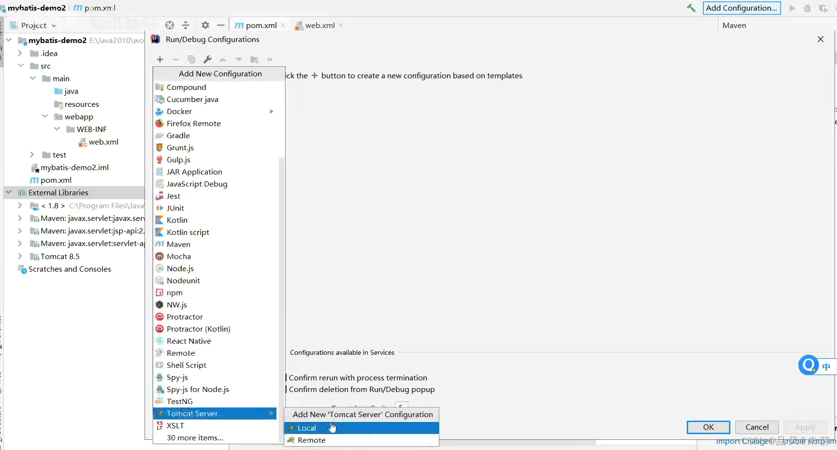Choose JUnit configuration type

coord(215,208)
